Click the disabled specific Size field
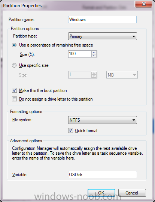 (x=80, y=75)
